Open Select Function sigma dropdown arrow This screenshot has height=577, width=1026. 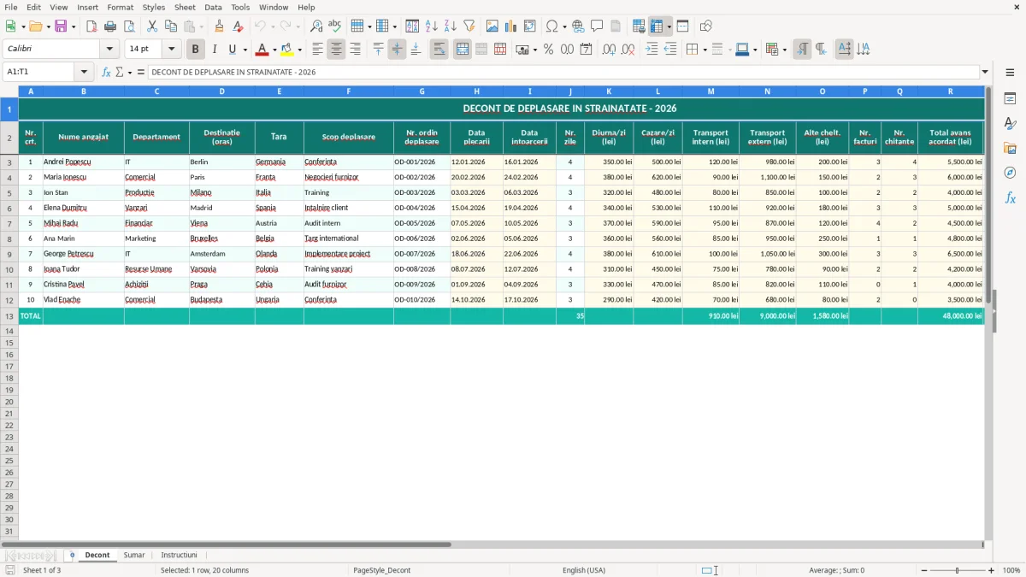tap(129, 72)
